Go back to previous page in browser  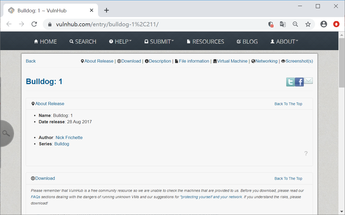[9, 24]
